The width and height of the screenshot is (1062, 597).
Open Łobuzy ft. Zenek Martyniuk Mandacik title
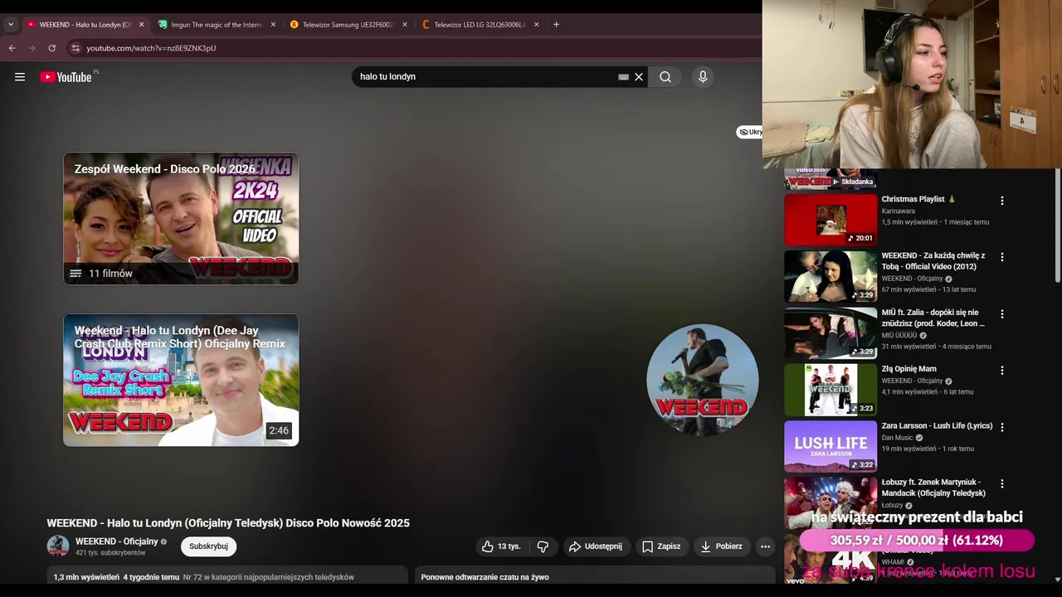(933, 488)
